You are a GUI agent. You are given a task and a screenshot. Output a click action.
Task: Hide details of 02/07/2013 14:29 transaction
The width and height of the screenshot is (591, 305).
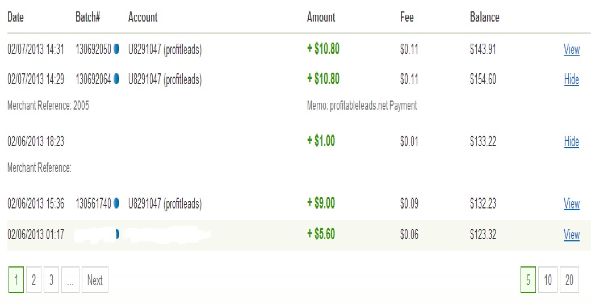click(x=571, y=80)
